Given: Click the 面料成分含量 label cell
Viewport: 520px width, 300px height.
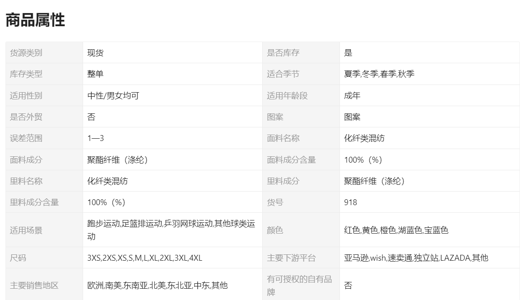Looking at the screenshot, I should pyautogui.click(x=291, y=160).
